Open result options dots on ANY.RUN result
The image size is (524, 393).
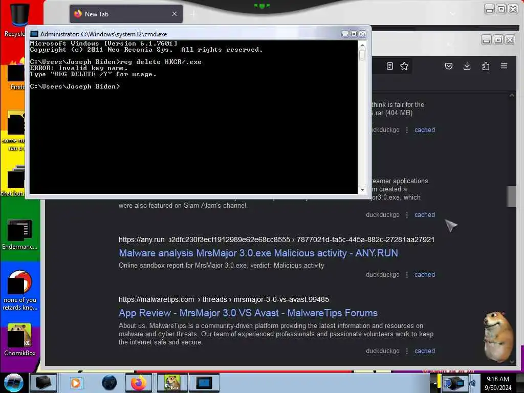(x=407, y=274)
